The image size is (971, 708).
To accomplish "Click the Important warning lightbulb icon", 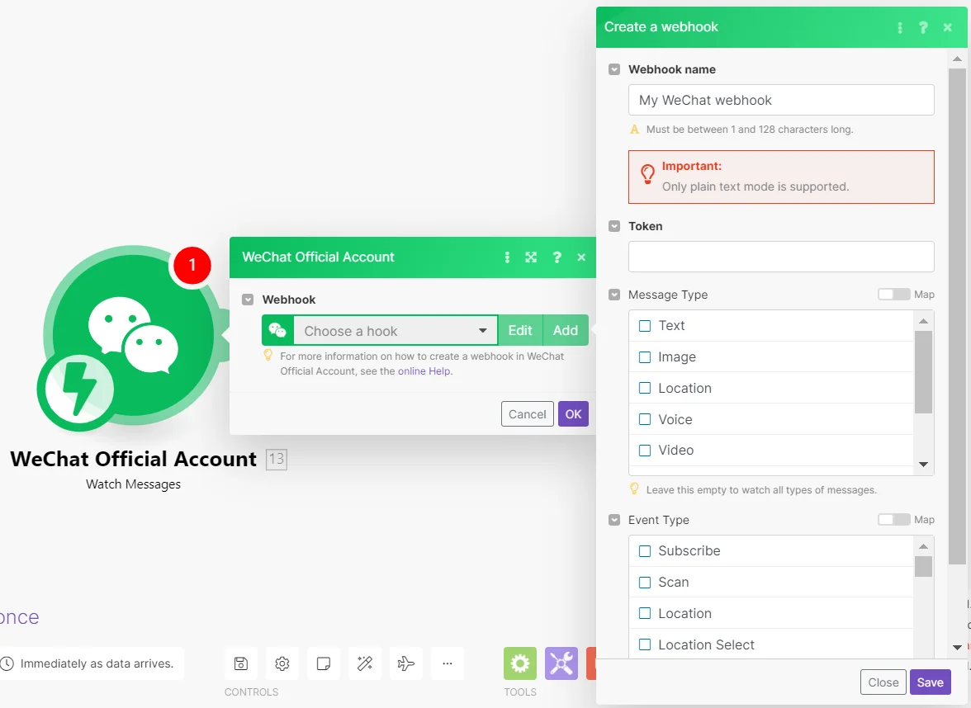I will [647, 174].
